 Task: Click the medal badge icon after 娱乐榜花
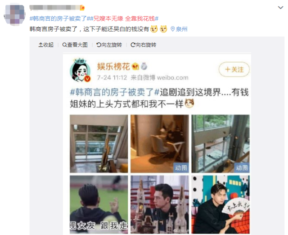(144, 66)
